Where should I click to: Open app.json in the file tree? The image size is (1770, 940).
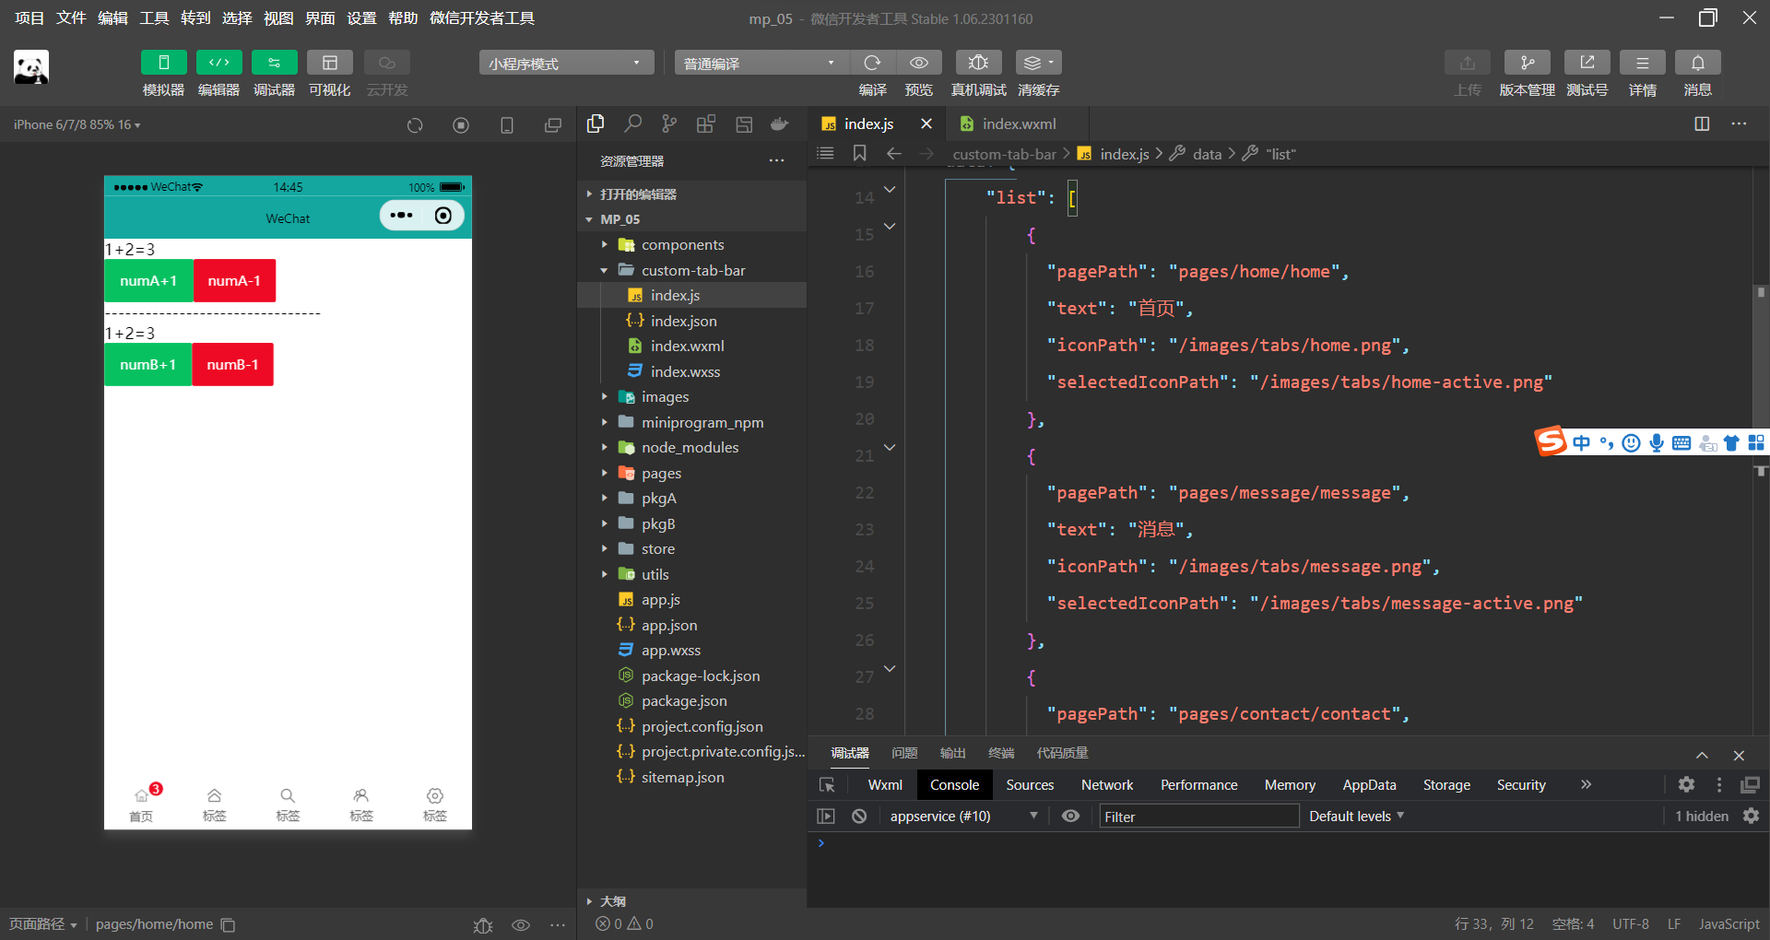(x=691, y=625)
